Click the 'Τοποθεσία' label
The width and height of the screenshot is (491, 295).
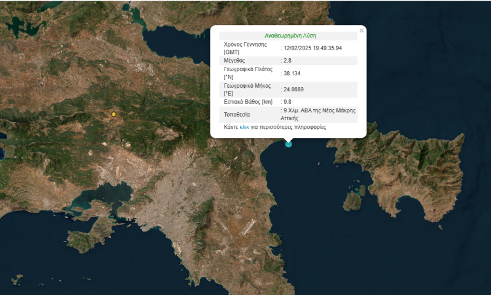237,115
